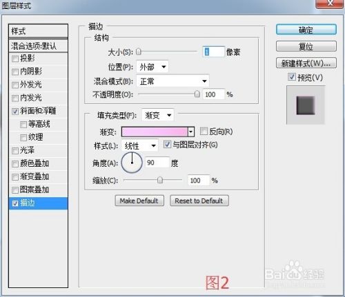Uncheck the 描边 stroke checkbox
The image size is (345, 297).
click(x=15, y=203)
